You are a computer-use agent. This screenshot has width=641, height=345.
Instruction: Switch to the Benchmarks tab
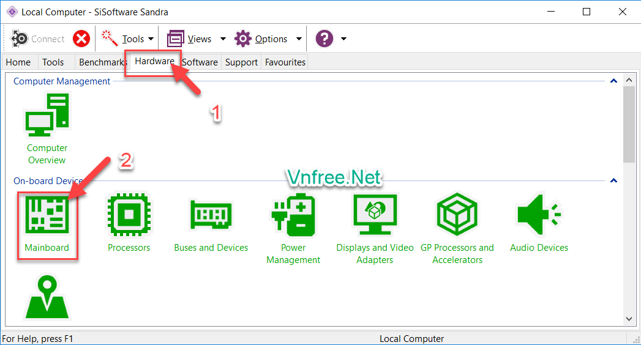pyautogui.click(x=102, y=62)
